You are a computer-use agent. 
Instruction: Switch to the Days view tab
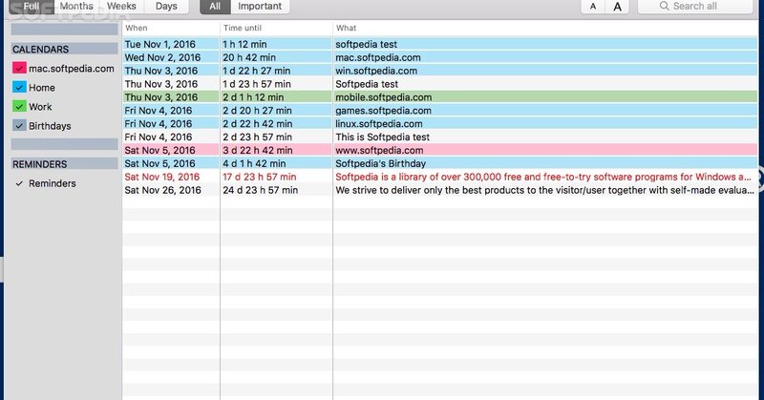pos(166,7)
